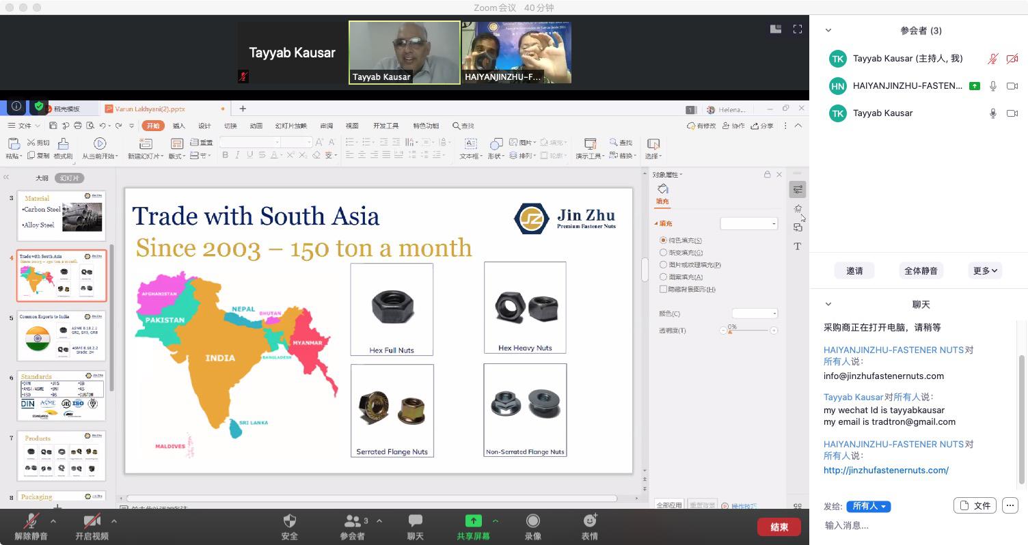Screen dimensions: 1028x545
Task: Click the slide transition icon in right sidebar
Action: pos(798,227)
